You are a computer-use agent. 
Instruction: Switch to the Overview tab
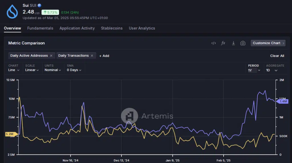(x=13, y=28)
